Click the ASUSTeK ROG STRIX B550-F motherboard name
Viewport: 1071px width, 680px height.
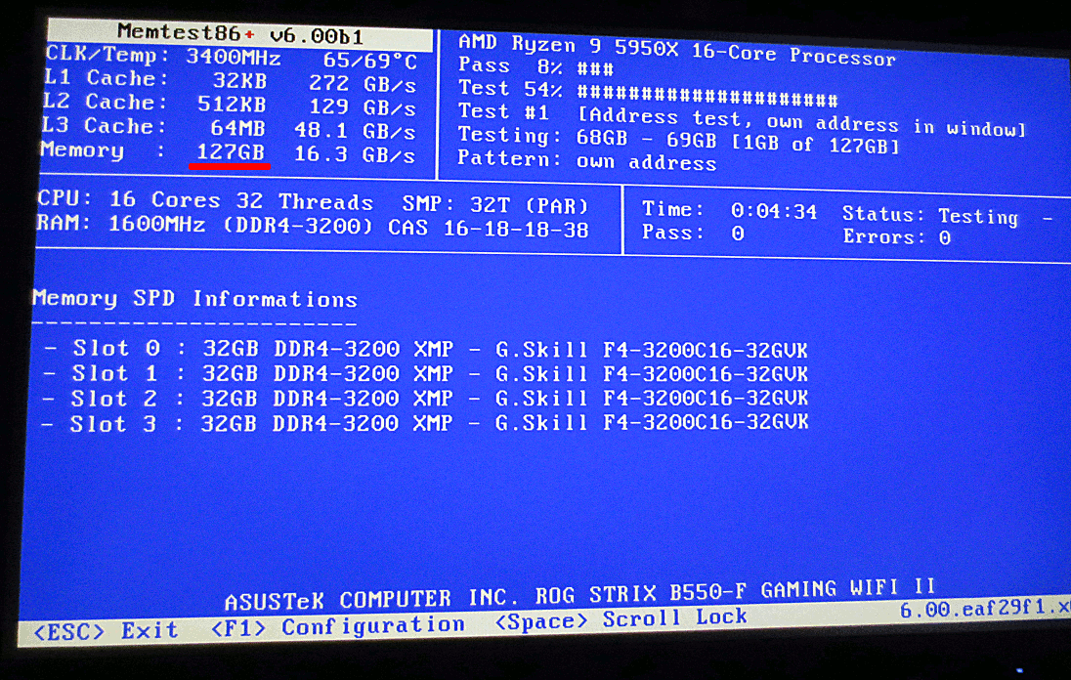click(579, 595)
